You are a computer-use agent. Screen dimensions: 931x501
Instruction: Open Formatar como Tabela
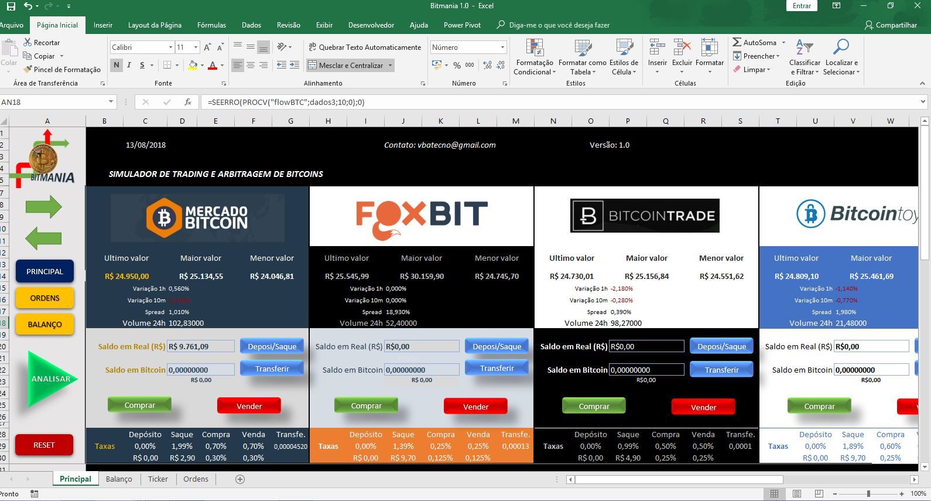pyautogui.click(x=583, y=57)
